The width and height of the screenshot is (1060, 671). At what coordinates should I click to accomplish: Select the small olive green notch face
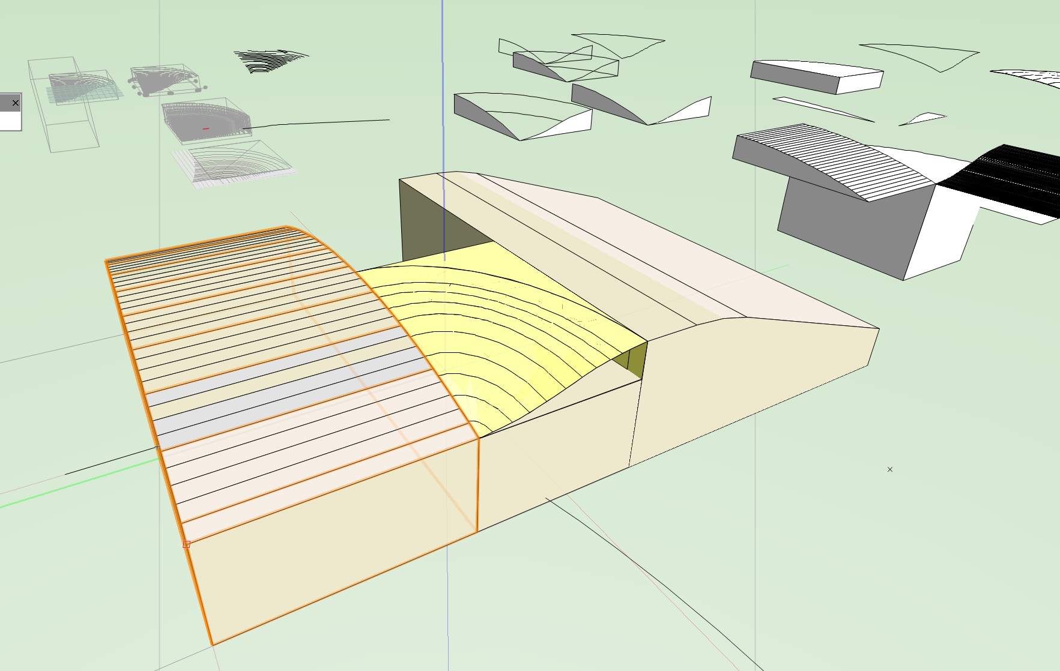(637, 360)
